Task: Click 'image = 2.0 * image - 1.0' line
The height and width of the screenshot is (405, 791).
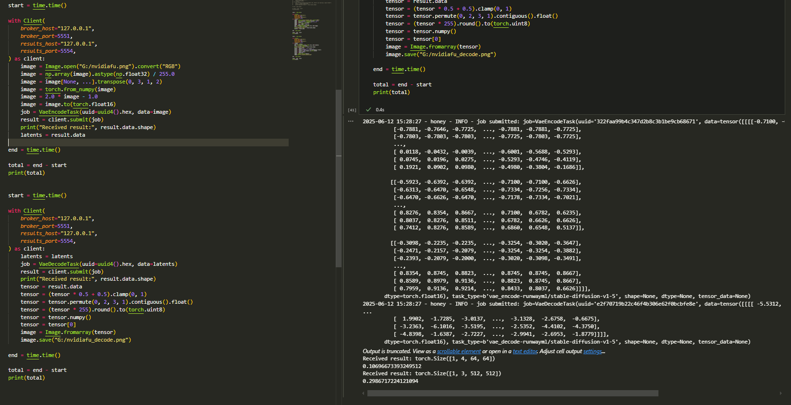Action: (59, 96)
